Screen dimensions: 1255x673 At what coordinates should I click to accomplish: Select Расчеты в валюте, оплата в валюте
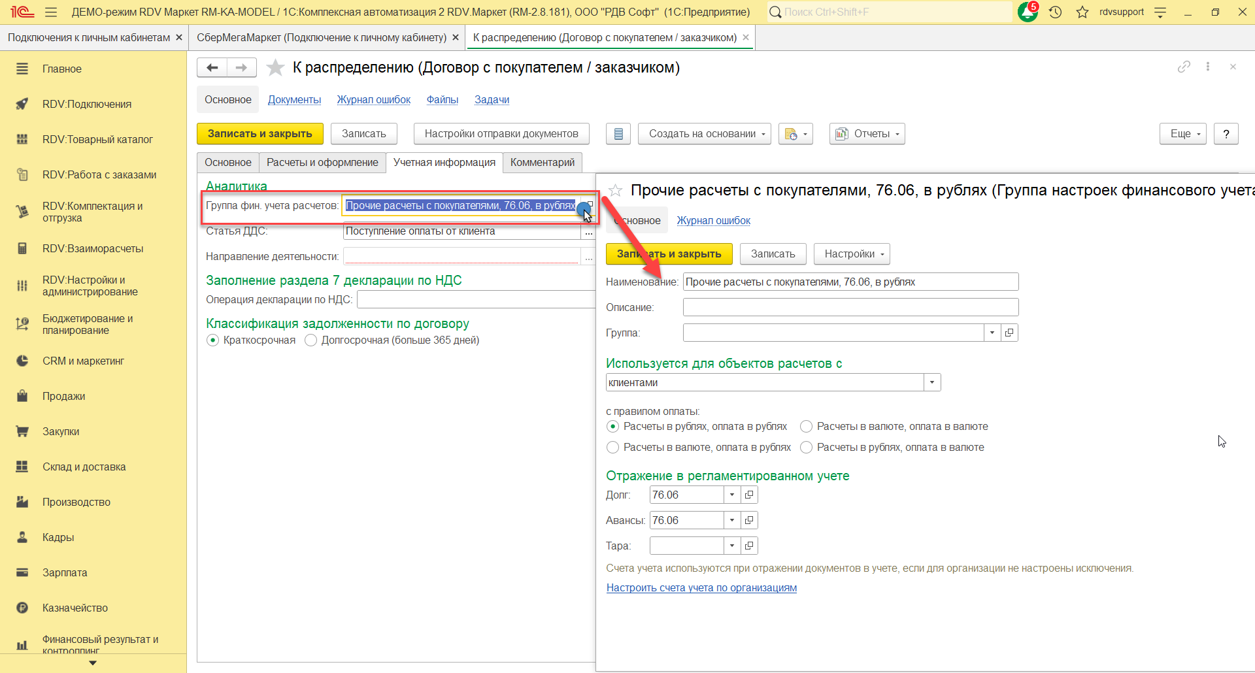pos(807,427)
